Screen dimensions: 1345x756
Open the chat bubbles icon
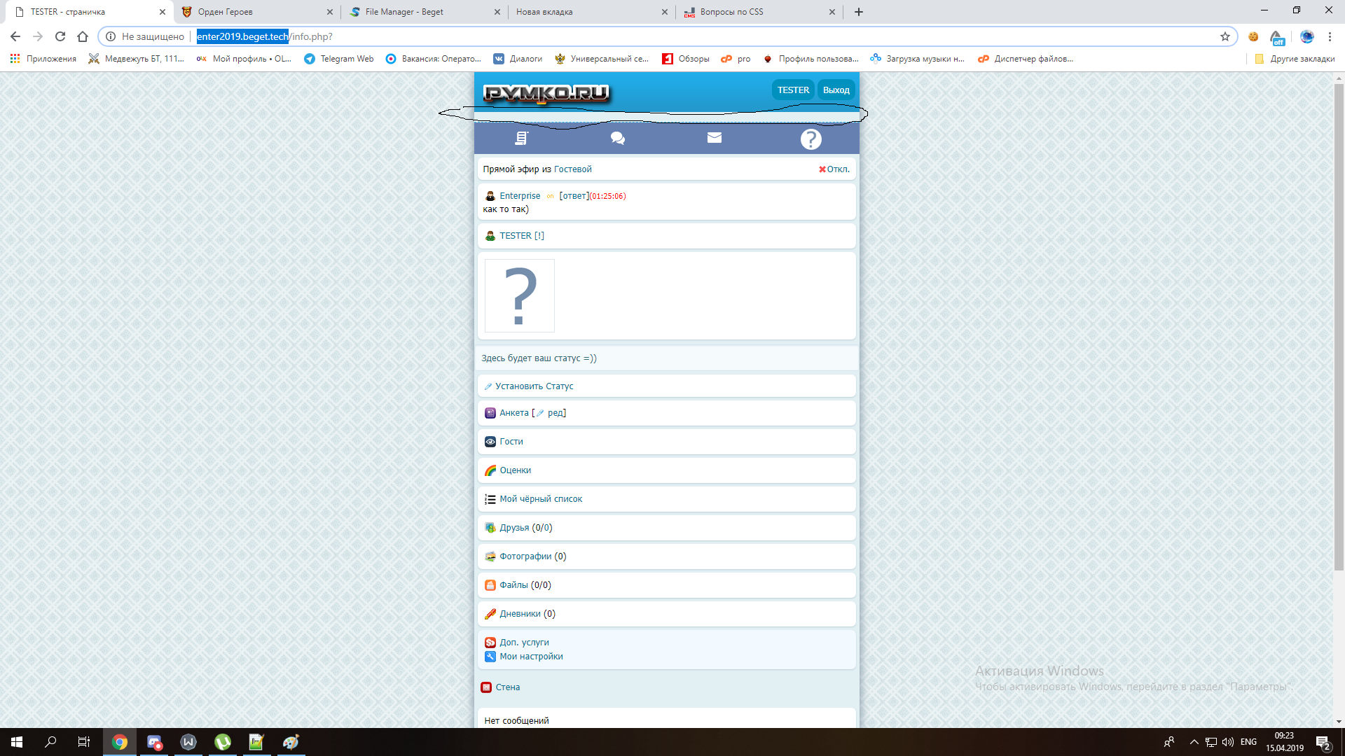tap(617, 138)
